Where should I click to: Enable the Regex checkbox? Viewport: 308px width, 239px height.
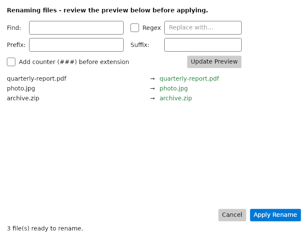135,28
